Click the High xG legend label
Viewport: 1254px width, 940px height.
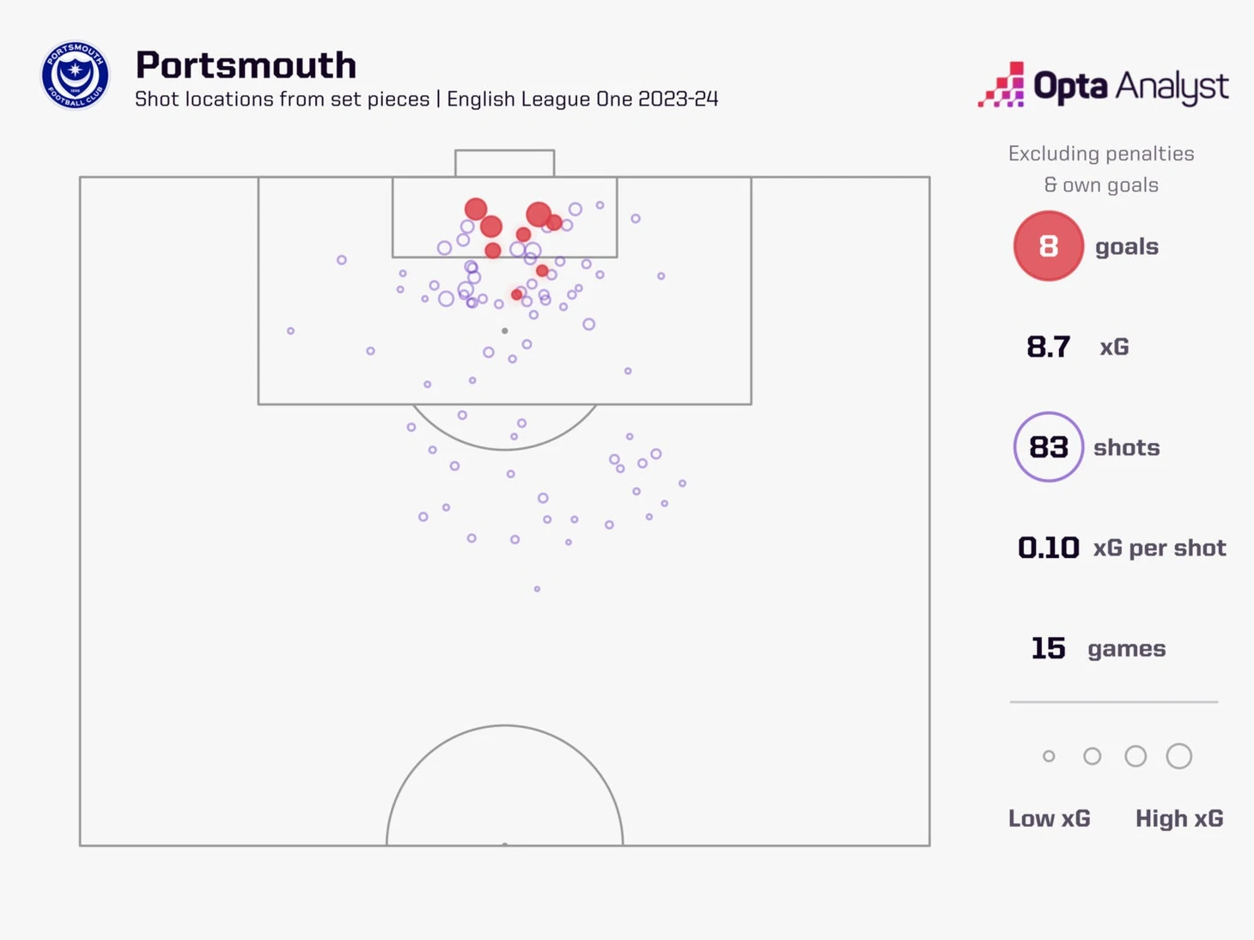1178,818
